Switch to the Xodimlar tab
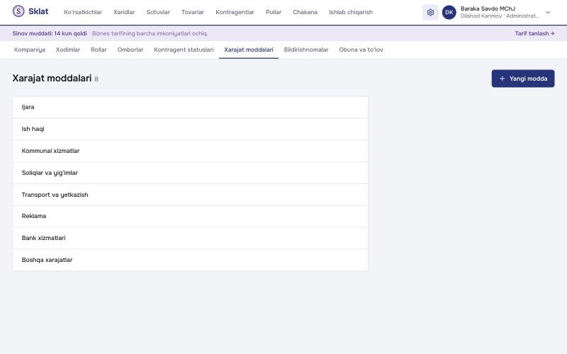 coord(68,50)
